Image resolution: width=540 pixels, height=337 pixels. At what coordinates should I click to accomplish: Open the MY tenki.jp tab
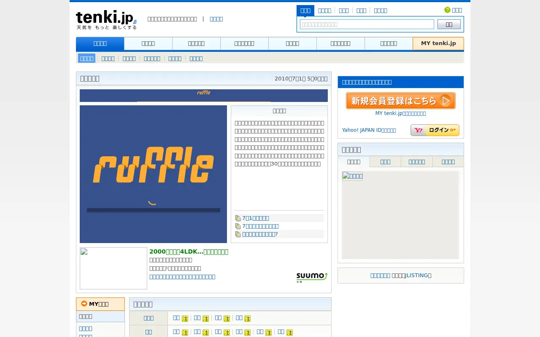[x=438, y=43]
